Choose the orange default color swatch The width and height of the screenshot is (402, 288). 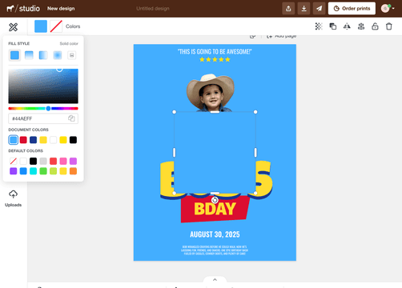(x=73, y=171)
